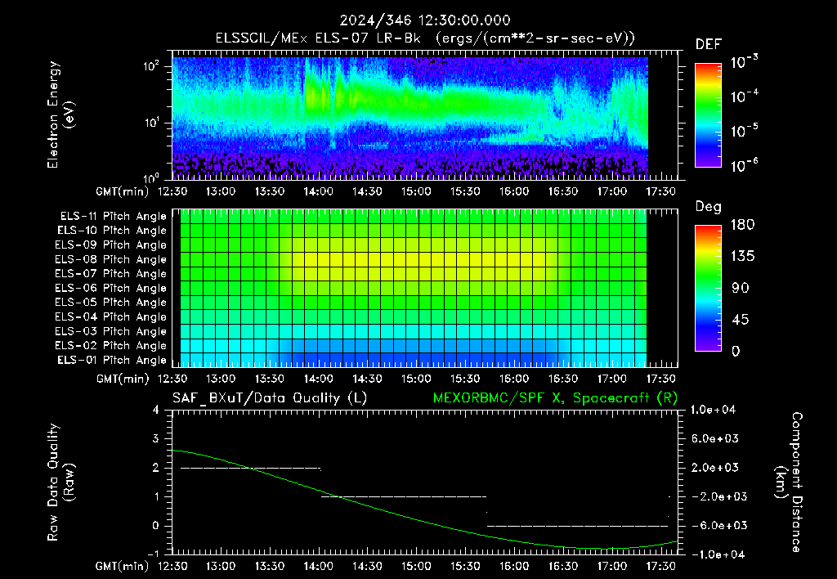Screen dimensions: 837x579
Task: Click the 0 degree colorbar label
Action: 736,351
